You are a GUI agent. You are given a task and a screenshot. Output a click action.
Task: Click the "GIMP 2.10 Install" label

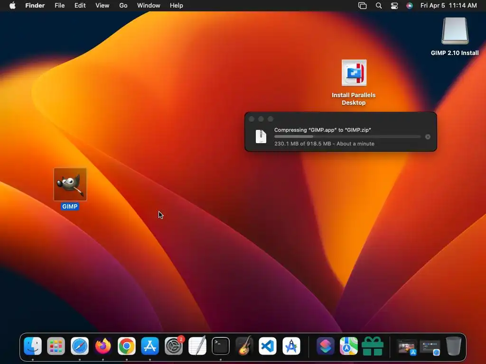455,53
